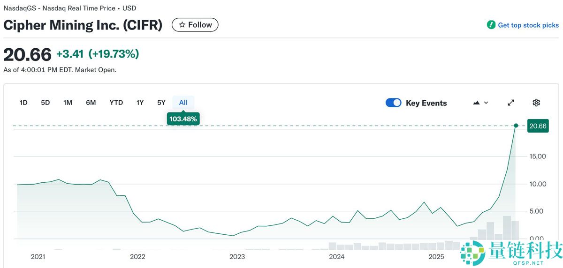Follow Cipher Mining stock
563x268 pixels.
coord(195,25)
